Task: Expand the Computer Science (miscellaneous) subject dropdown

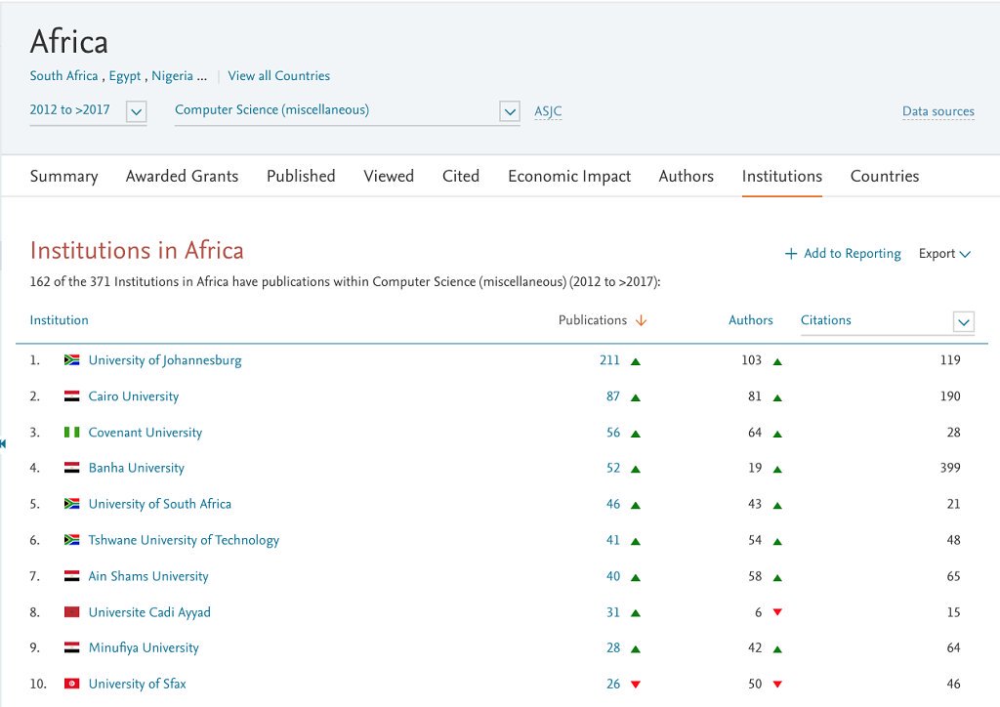Action: point(510,111)
